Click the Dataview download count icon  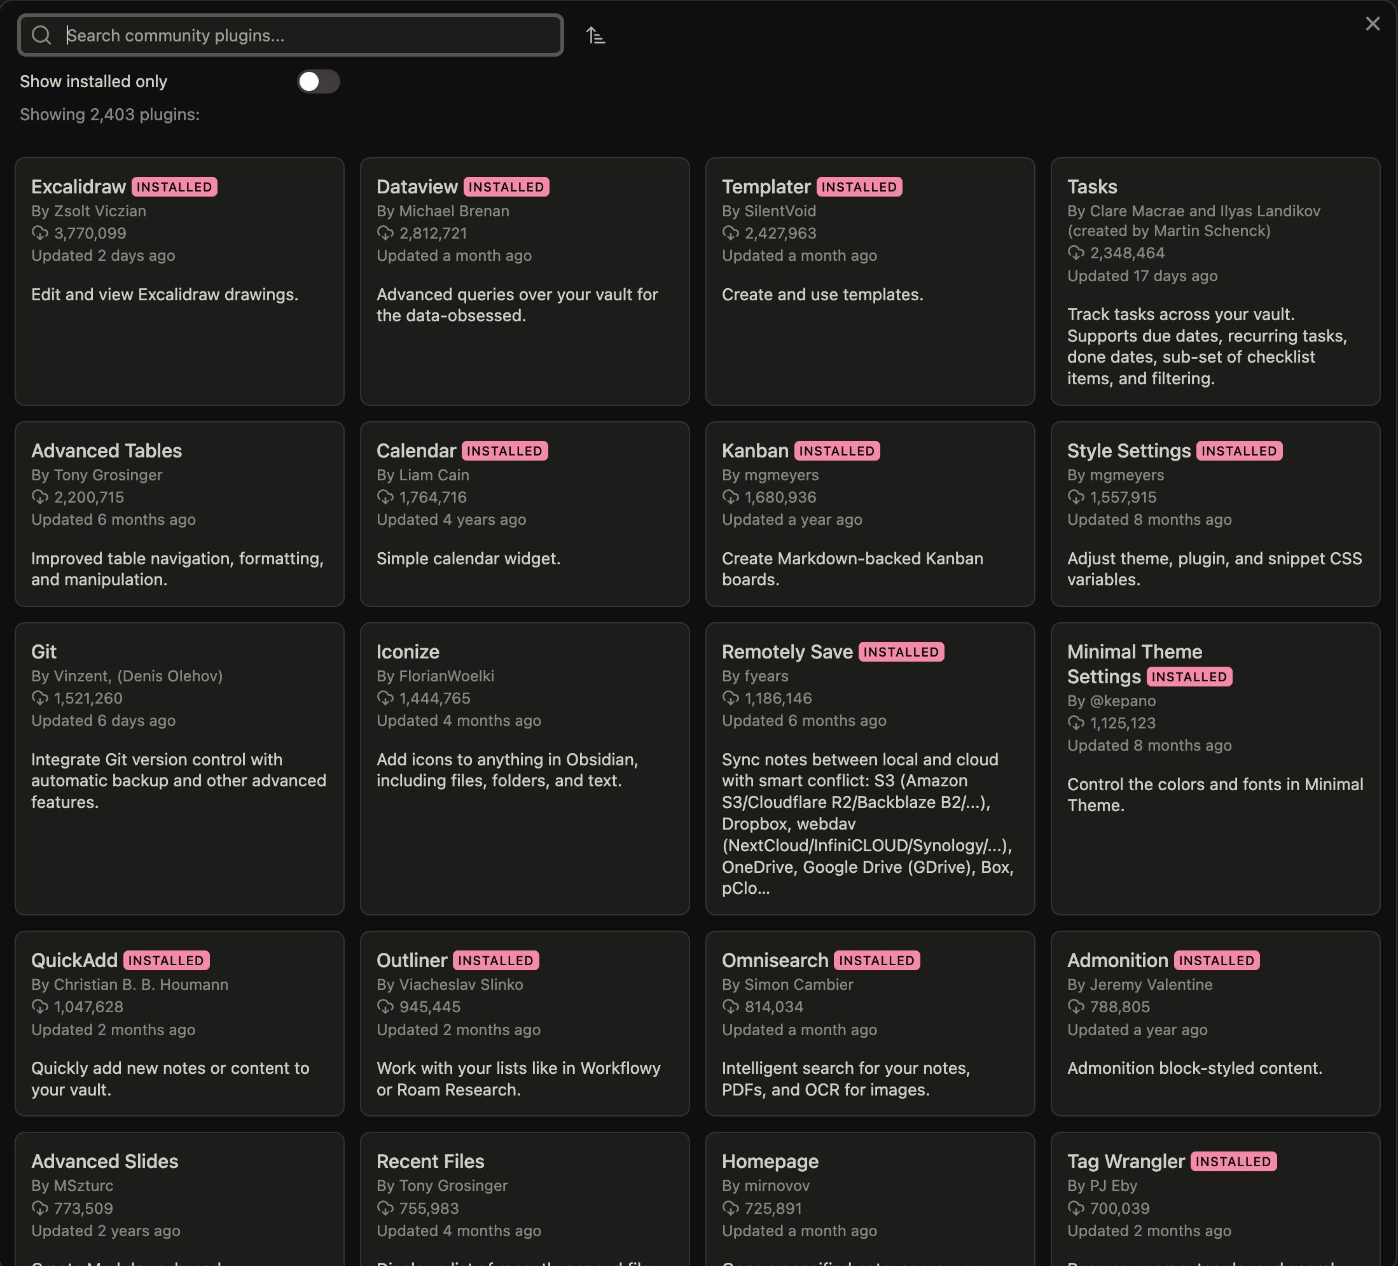click(385, 233)
